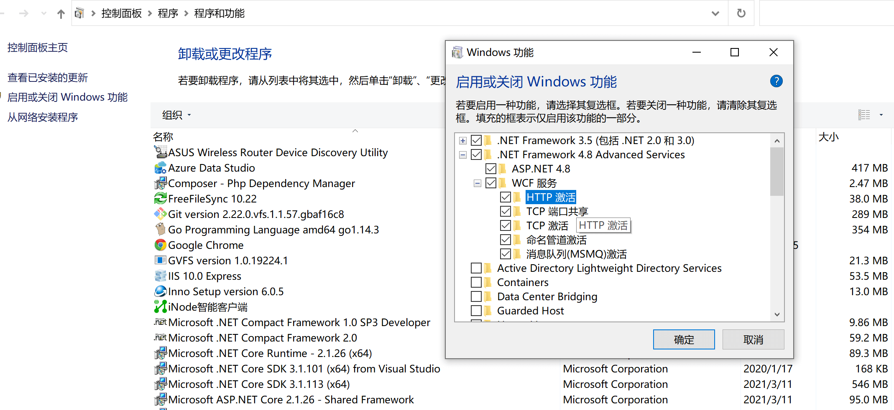Select .NET Compact Framework 1.0 SP3 icon
This screenshot has height=410, width=894.
pos(161,322)
